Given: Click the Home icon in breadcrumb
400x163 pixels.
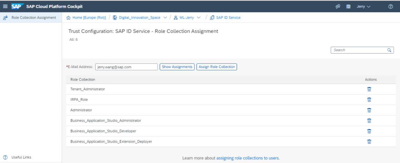Looking at the screenshot, I should 68,18.
